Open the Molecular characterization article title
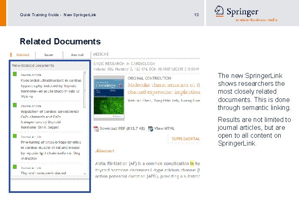Screen dimensions: 299x224 pyautogui.click(x=164, y=88)
